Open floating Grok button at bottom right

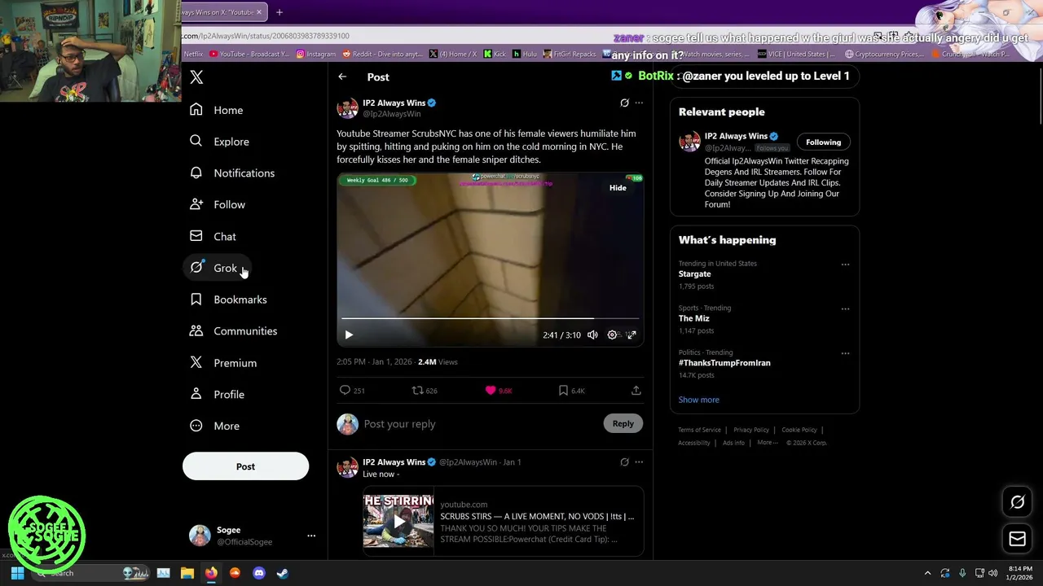click(1017, 502)
